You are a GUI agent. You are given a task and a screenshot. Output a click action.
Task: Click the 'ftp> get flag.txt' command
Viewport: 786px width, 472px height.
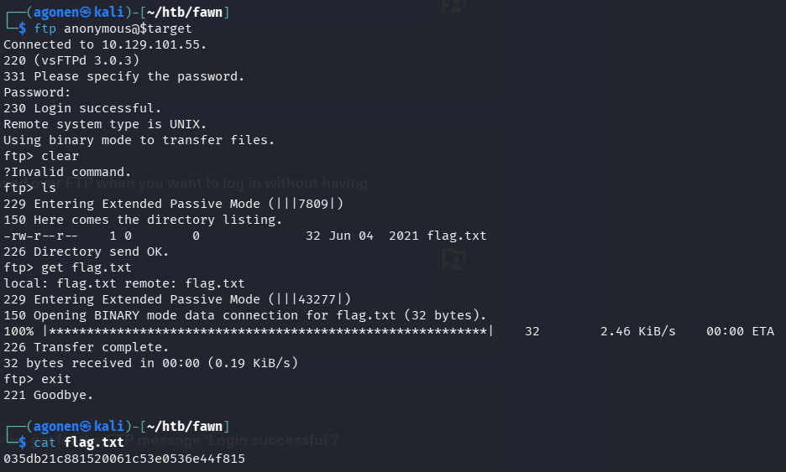coord(68,267)
